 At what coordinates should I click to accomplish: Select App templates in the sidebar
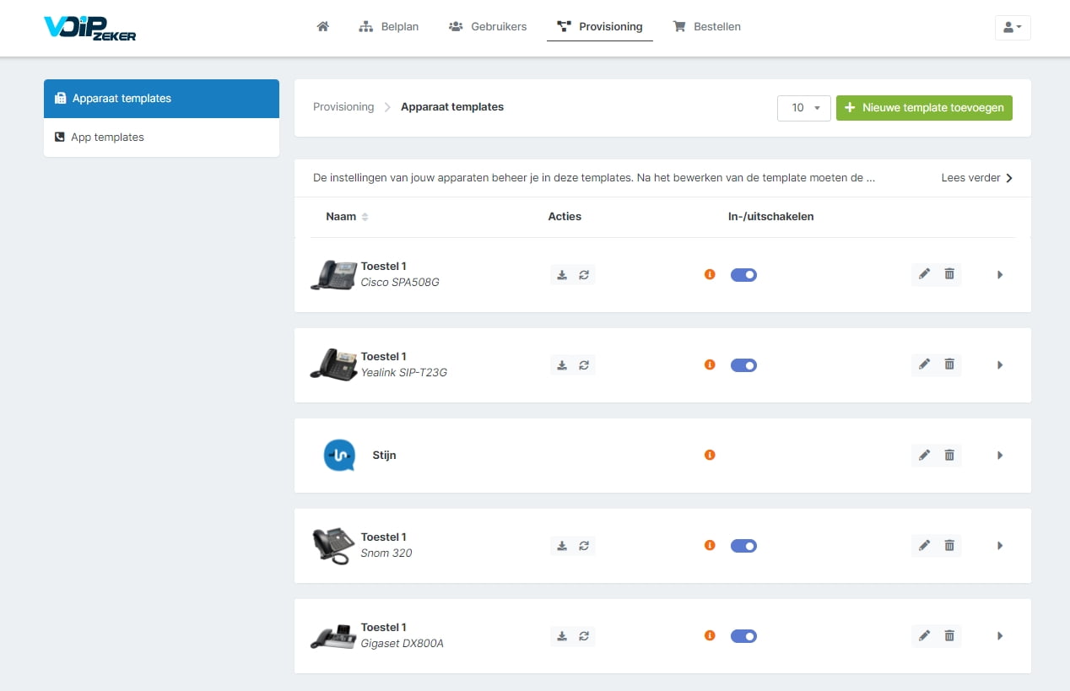coord(161,138)
